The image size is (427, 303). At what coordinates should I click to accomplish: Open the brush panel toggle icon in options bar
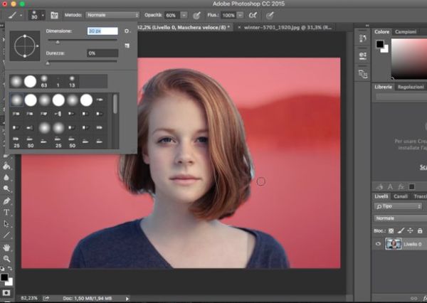click(54, 14)
